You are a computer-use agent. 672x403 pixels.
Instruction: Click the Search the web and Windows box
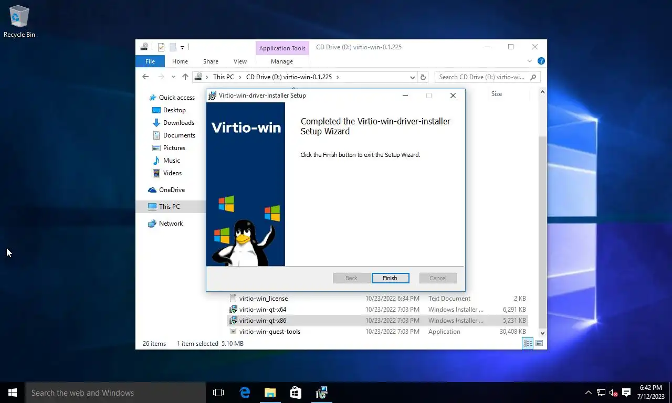[115, 393]
